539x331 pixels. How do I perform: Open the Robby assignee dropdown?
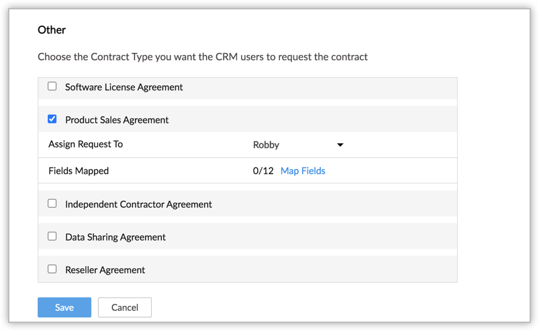(297, 145)
